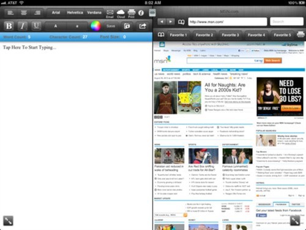Viewport: 306px width, 230px height.
Task: Open 'Are Red Sox sniffing' sports story
Action: [201, 168]
